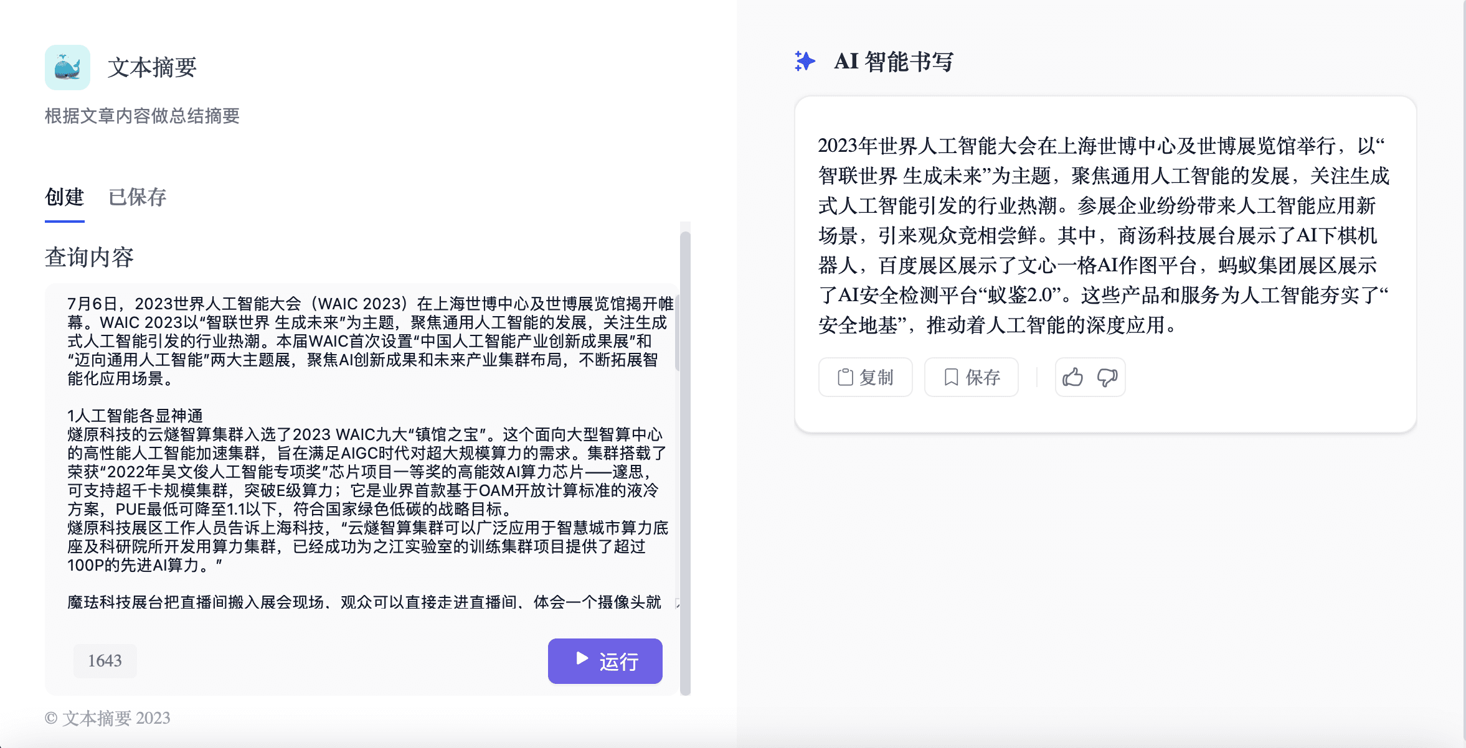This screenshot has height=748, width=1466.
Task: Click the 查询内容 section label
Action: point(89,257)
